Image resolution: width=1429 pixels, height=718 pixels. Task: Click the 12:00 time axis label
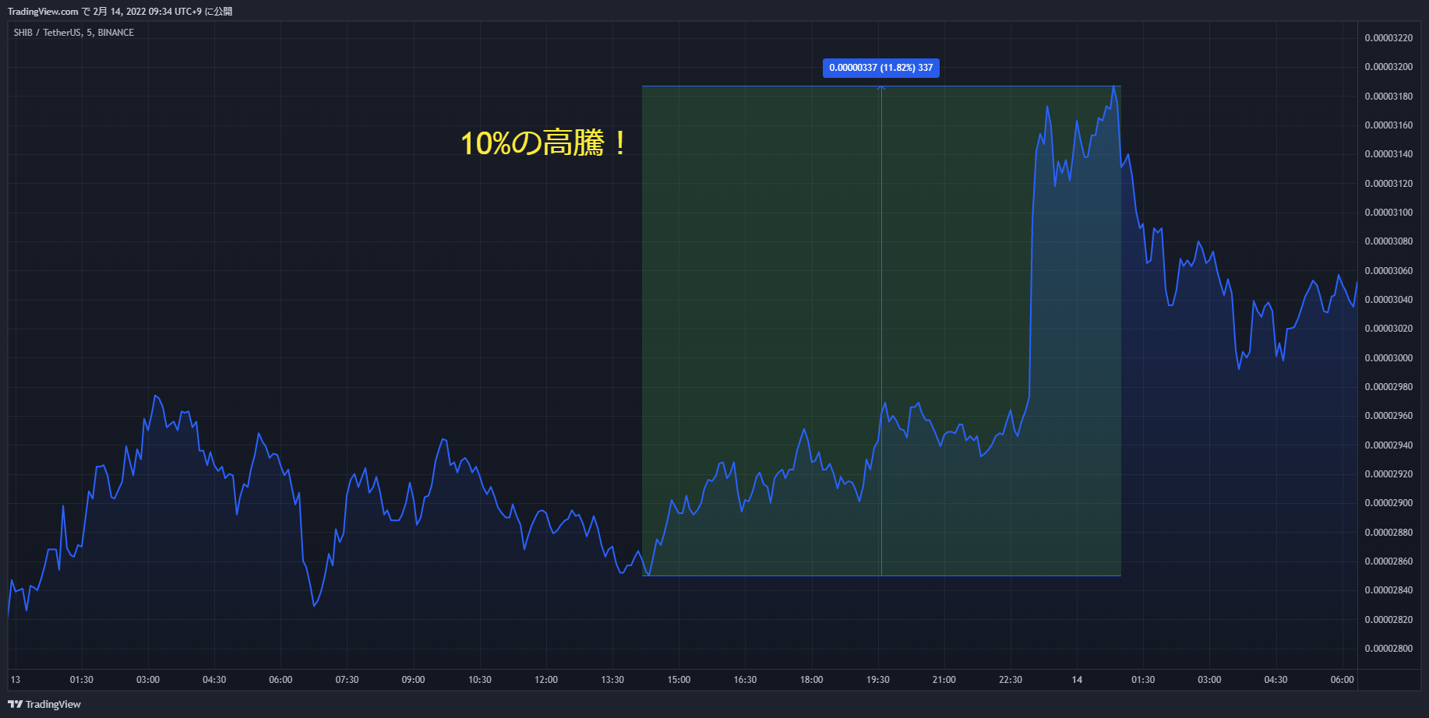(x=546, y=680)
